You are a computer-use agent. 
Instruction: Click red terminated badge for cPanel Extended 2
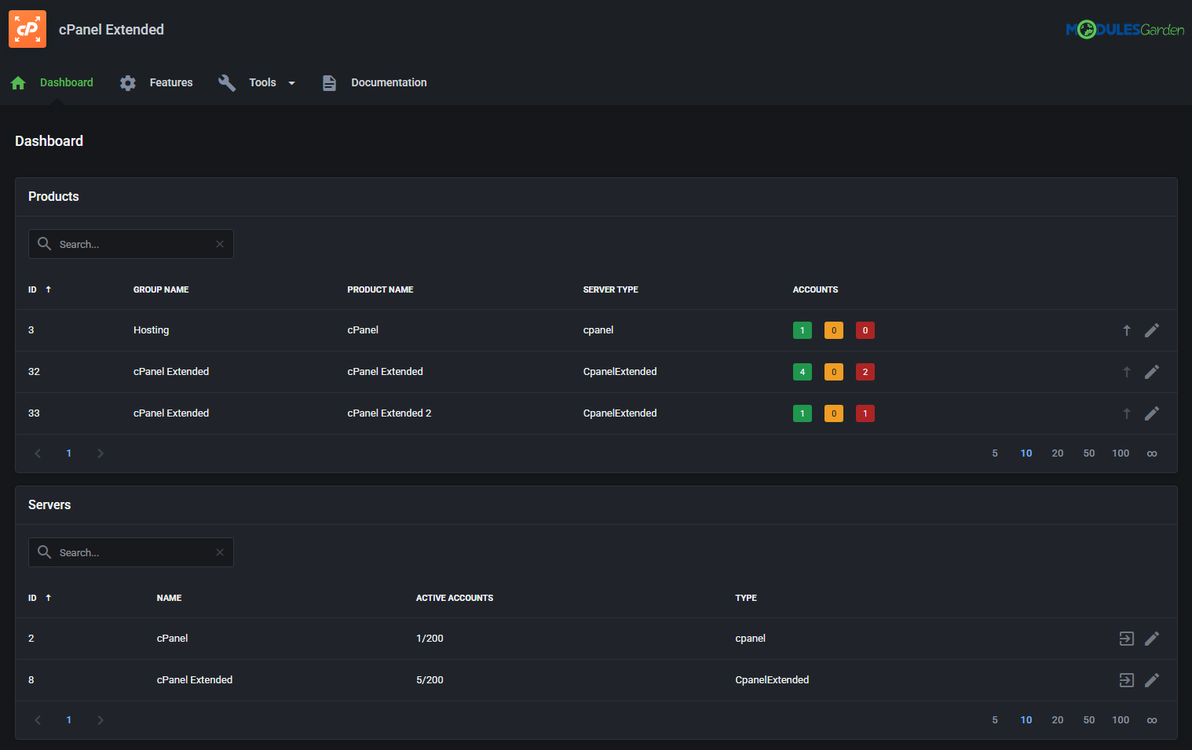point(865,413)
